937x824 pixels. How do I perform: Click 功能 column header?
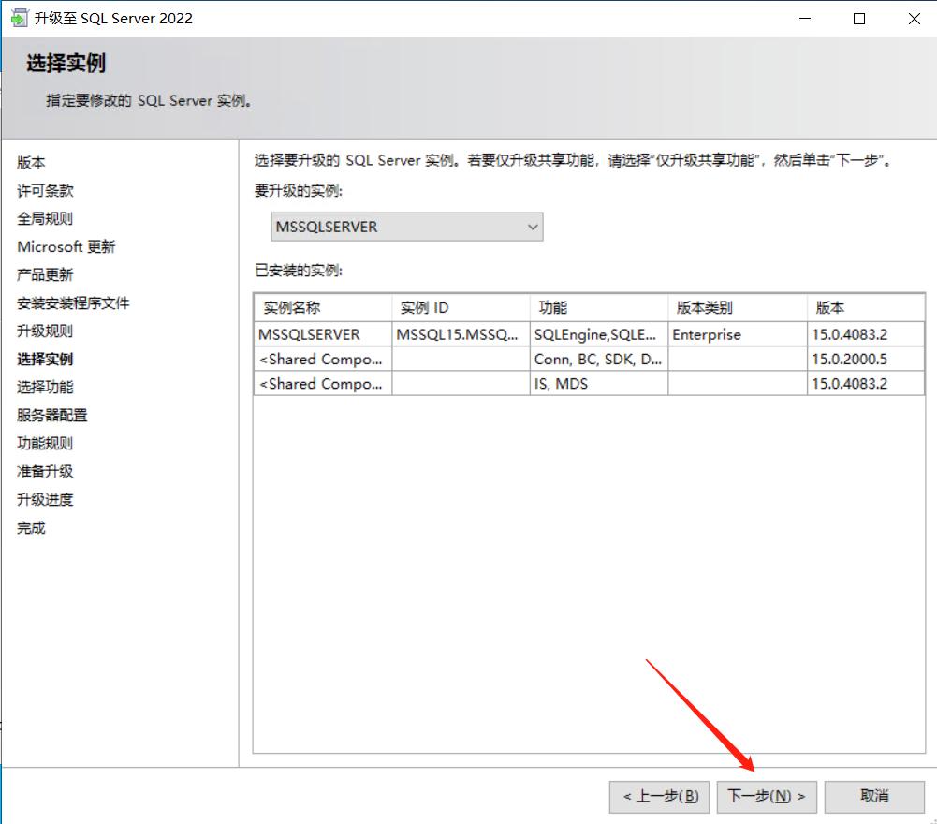[x=599, y=308]
